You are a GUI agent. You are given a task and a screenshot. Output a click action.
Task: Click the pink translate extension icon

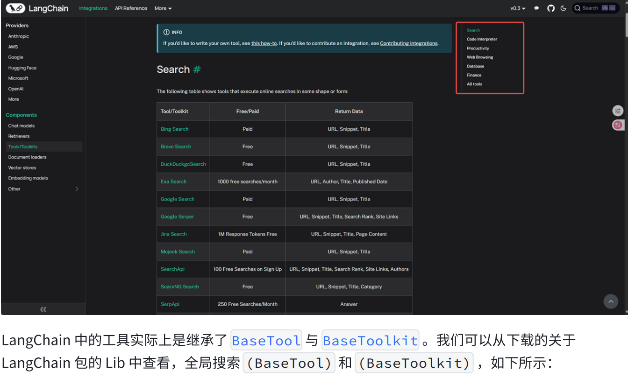pyautogui.click(x=618, y=125)
